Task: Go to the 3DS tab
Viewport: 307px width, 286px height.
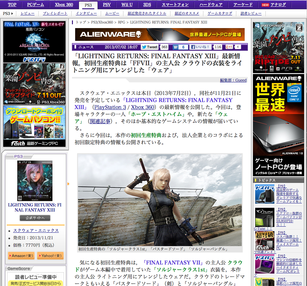Action: (x=147, y=4)
